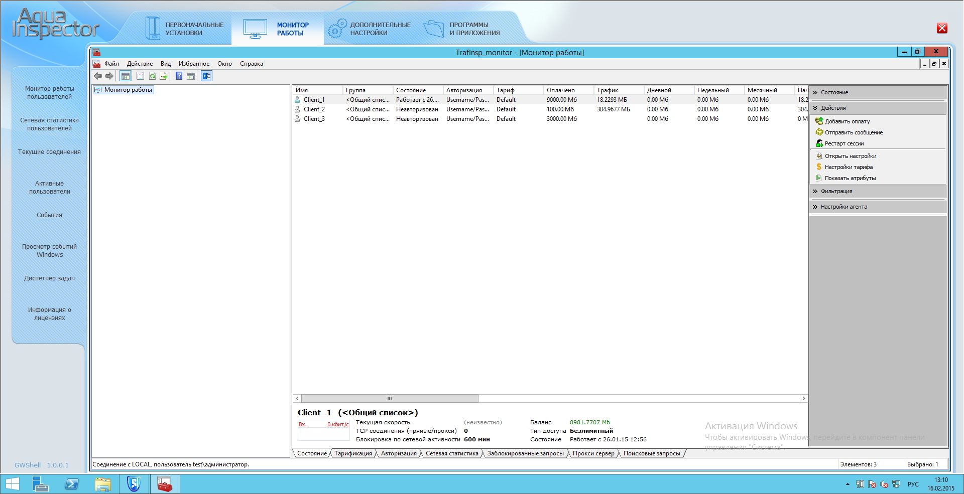Switch to the Заблокированные запросы tab
This screenshot has width=964, height=494.
point(525,453)
